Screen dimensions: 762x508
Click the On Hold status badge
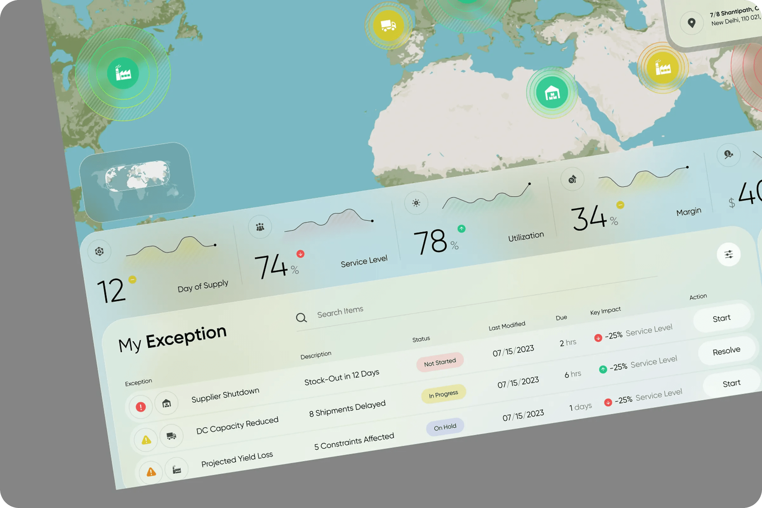(x=445, y=427)
